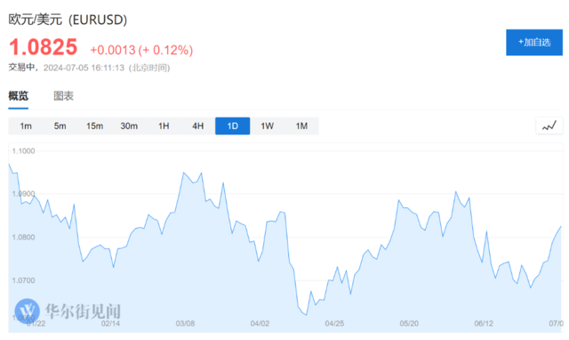Click the 1.0825 price value
Viewport: 569px width, 340px height.
(44, 47)
